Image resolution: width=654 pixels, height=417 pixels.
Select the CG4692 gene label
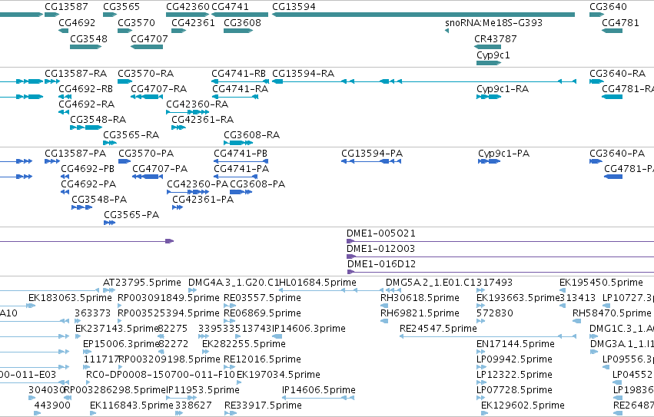point(77,22)
